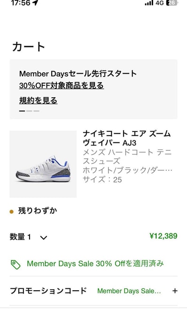The width and height of the screenshot is (187, 309).
Task: Tap the green promotion tag icon
Action: 16,264
